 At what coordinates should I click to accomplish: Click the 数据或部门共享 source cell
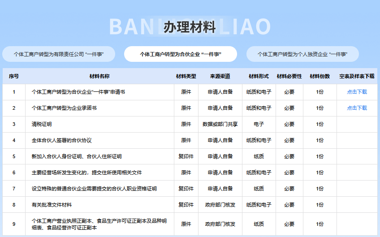220,124
